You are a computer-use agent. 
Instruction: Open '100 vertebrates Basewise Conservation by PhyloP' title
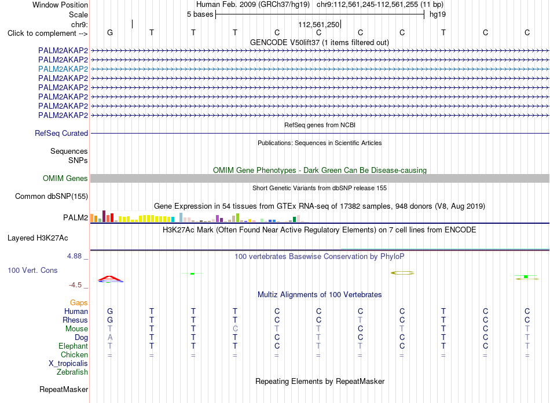[320, 257]
